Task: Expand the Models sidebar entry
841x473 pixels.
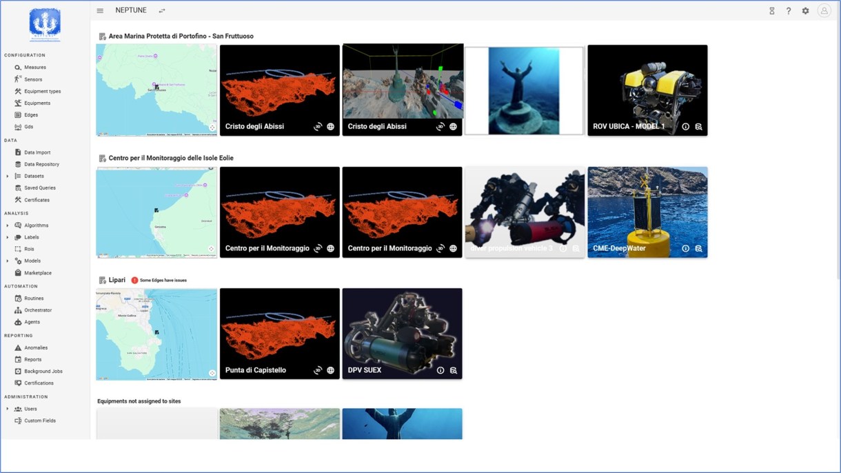Action: point(8,261)
